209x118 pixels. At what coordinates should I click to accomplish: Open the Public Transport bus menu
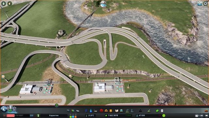[x=121, y=111]
